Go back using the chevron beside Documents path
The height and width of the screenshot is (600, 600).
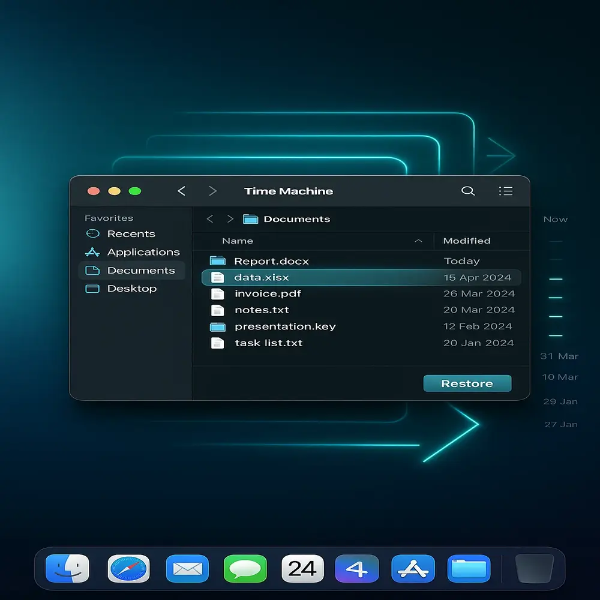click(x=209, y=219)
